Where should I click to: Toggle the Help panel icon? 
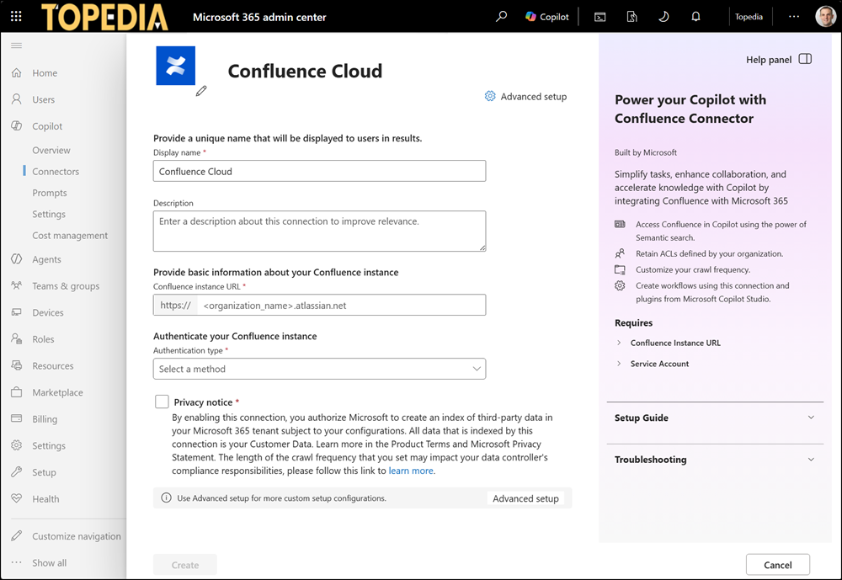805,59
